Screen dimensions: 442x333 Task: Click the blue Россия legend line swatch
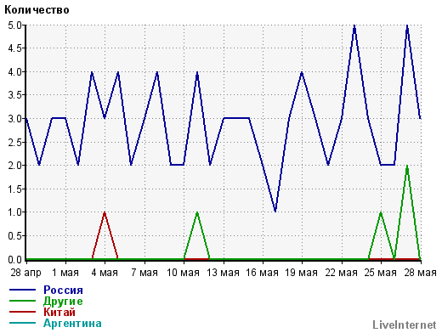tap(23, 290)
